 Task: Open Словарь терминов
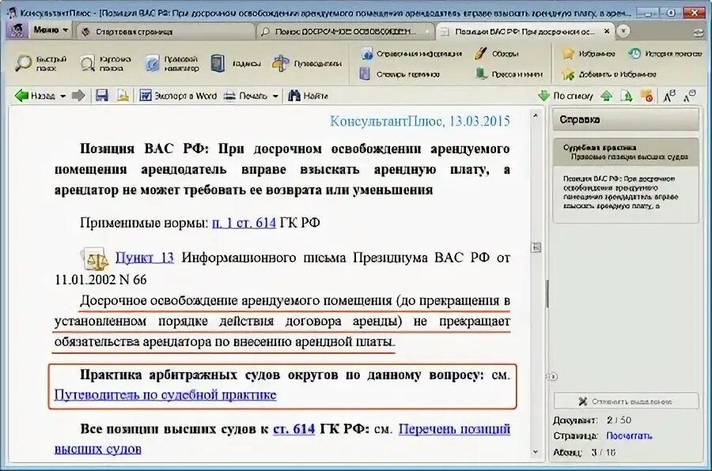pyautogui.click(x=400, y=73)
